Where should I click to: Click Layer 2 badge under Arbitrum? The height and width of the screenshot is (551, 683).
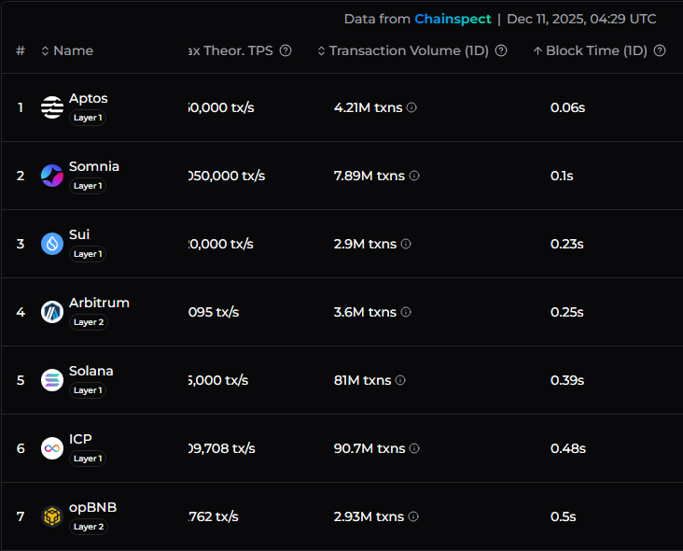pyautogui.click(x=89, y=322)
